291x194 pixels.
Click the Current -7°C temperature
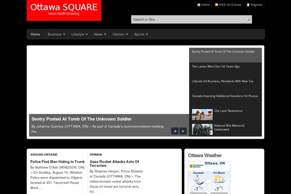pyautogui.click(x=198, y=189)
